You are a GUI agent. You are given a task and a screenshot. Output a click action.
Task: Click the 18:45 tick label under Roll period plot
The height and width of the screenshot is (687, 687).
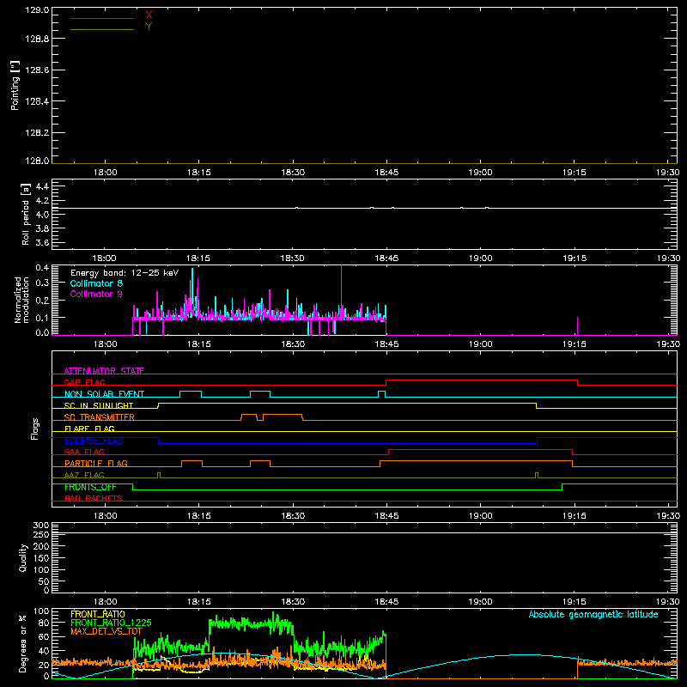click(387, 258)
